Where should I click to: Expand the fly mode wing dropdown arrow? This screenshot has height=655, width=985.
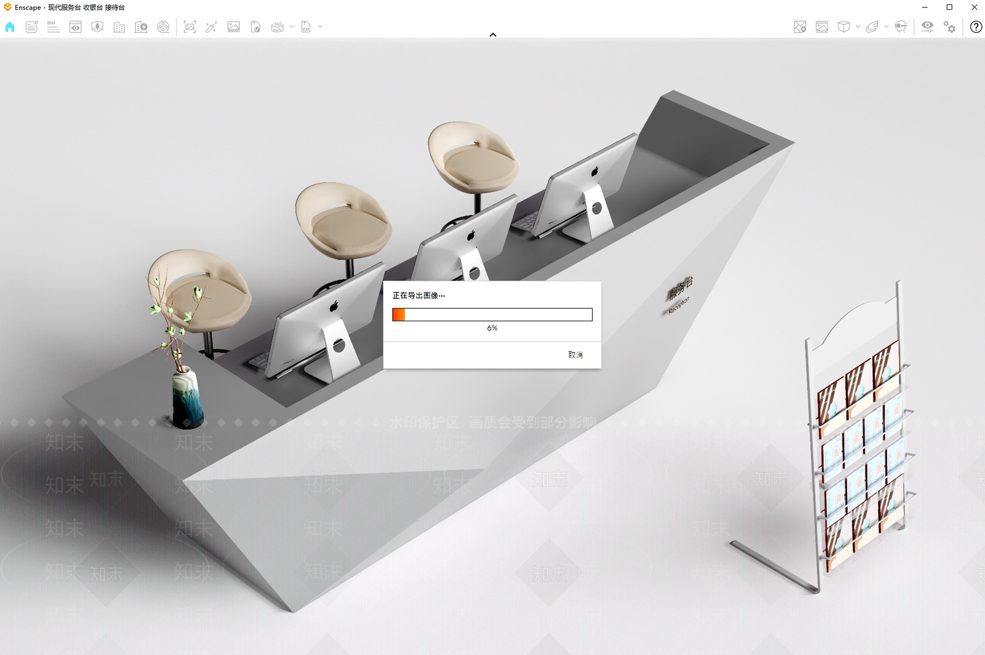886,27
